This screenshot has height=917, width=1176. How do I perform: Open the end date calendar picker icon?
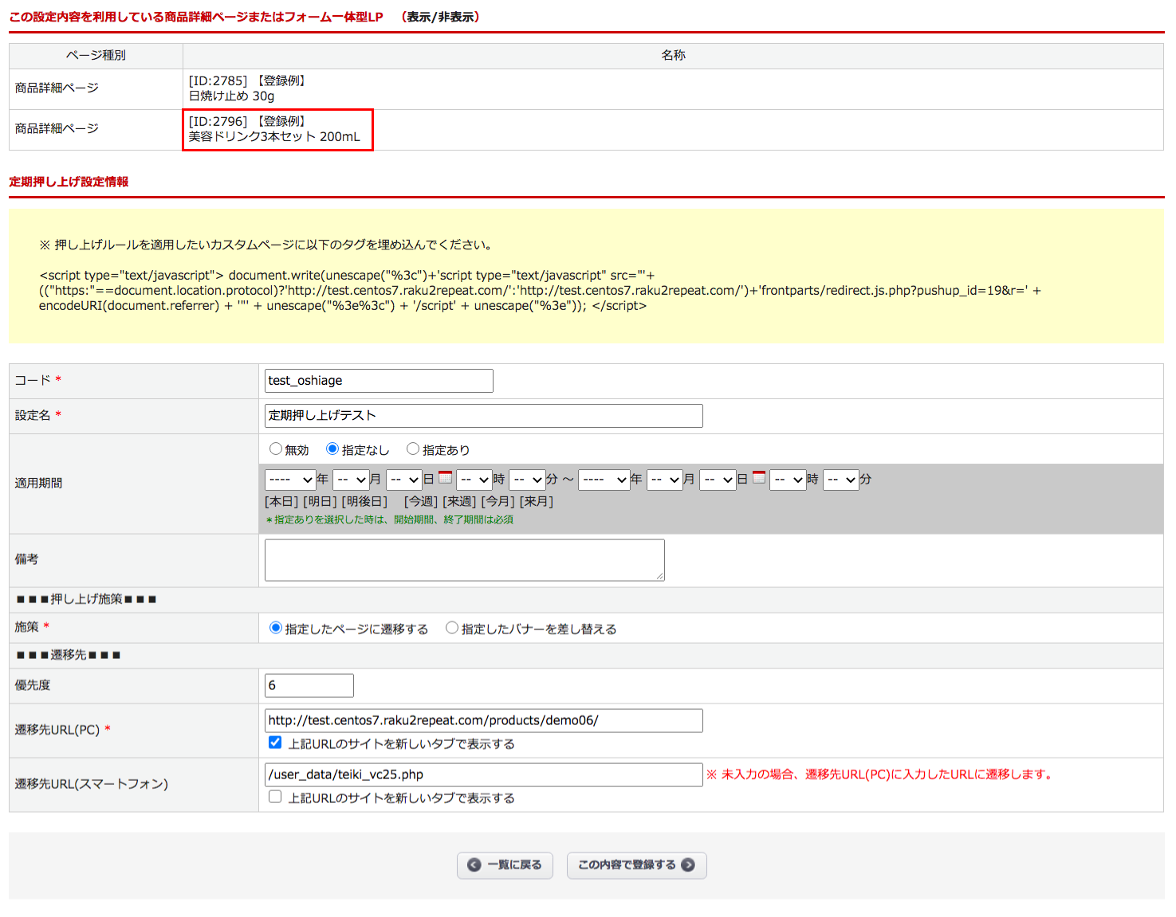759,478
